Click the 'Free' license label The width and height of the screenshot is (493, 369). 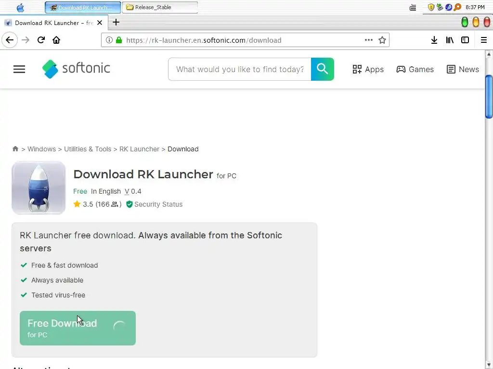pos(80,191)
